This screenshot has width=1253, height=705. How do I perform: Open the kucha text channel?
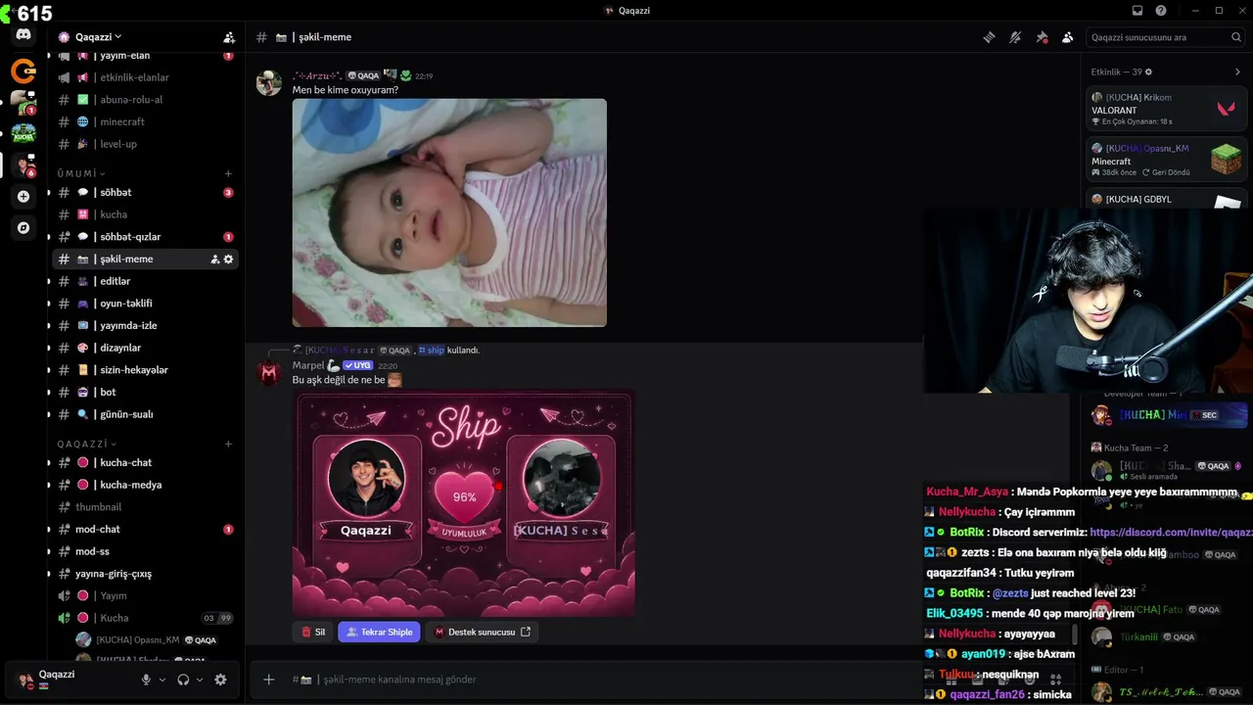pyautogui.click(x=145, y=214)
